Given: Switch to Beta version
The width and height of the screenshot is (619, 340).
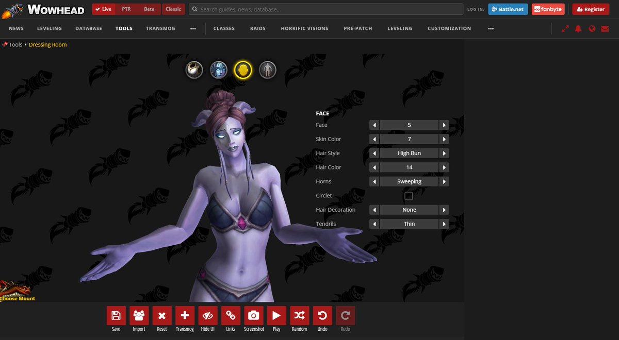Looking at the screenshot, I should 149,9.
